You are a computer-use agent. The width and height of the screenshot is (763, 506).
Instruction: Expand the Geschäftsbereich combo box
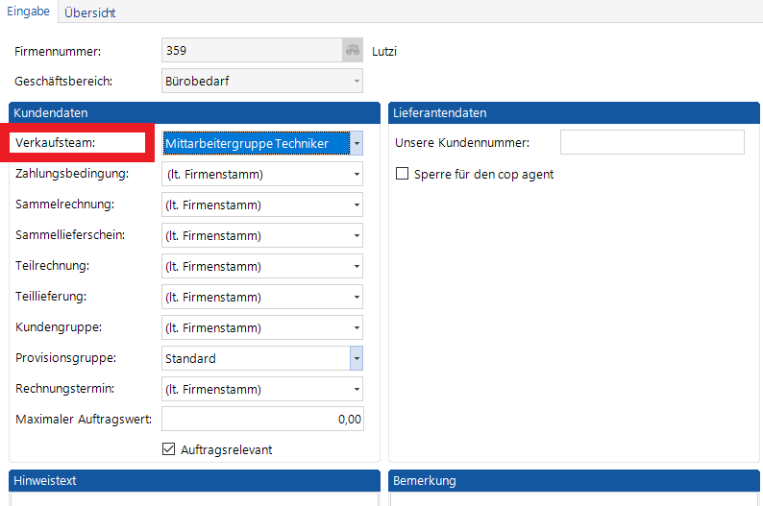(x=357, y=82)
